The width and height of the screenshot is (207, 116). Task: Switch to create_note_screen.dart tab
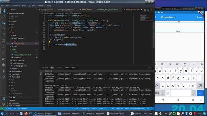(108, 10)
